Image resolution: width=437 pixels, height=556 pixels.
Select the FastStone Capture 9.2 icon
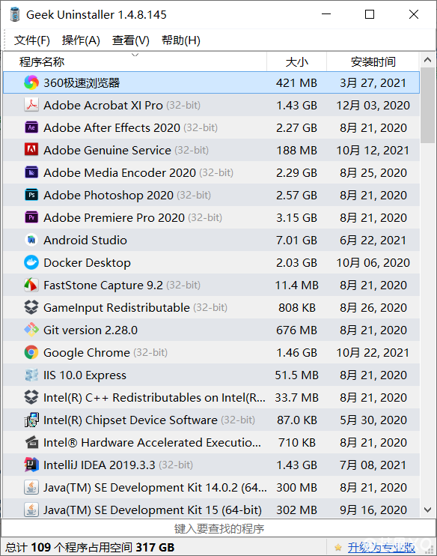pos(31,285)
